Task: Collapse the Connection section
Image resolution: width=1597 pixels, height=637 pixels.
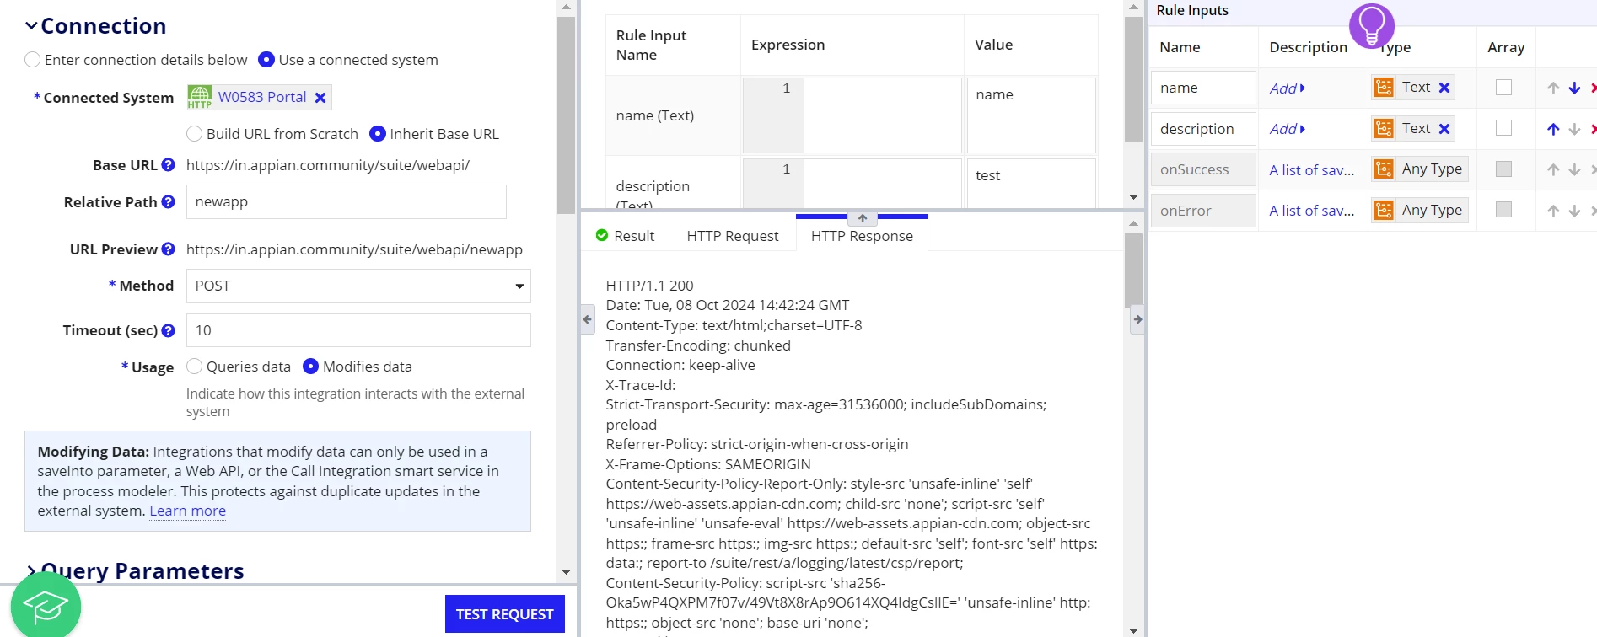Action: click(x=31, y=26)
